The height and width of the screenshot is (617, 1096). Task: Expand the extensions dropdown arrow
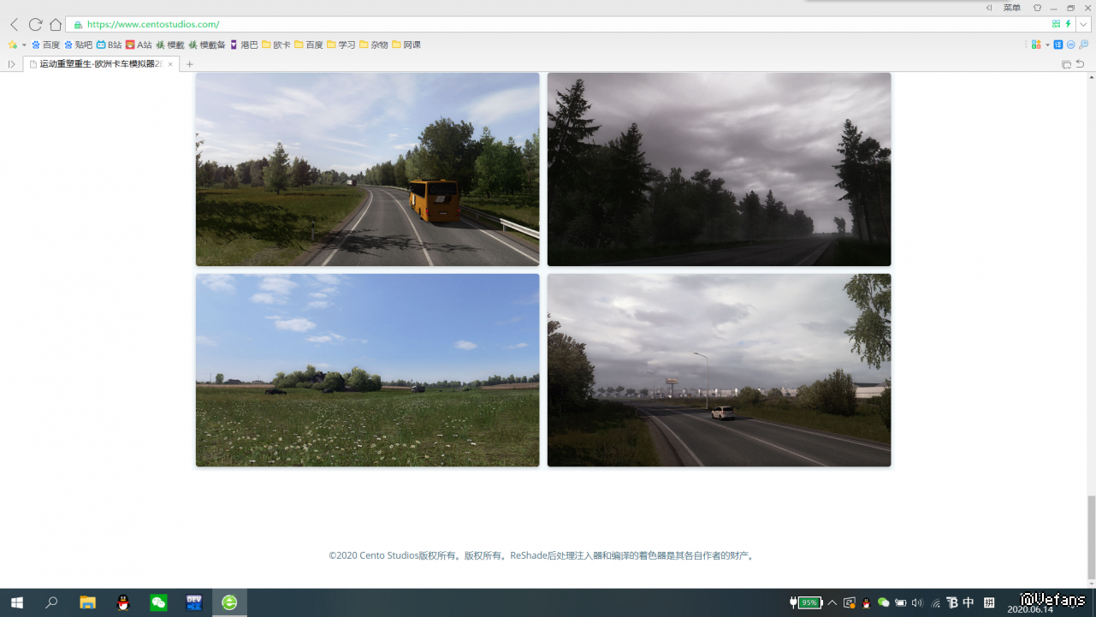[1047, 44]
